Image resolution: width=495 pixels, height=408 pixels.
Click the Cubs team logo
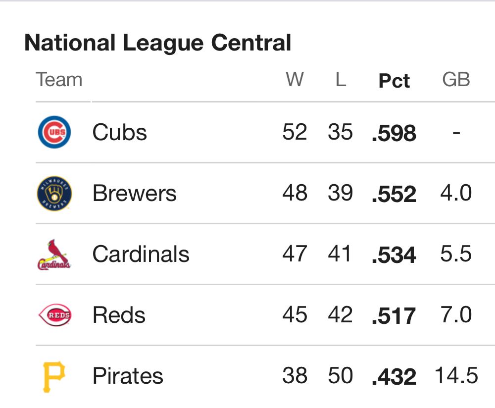[54, 132]
